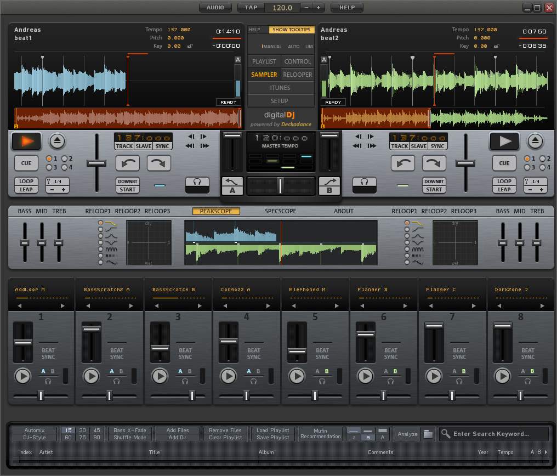The image size is (557, 476).
Task: Open the ITUNES panel
Action: pyautogui.click(x=280, y=88)
